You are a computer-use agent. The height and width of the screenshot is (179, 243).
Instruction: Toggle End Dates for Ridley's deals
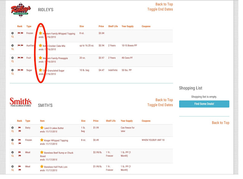160,9
